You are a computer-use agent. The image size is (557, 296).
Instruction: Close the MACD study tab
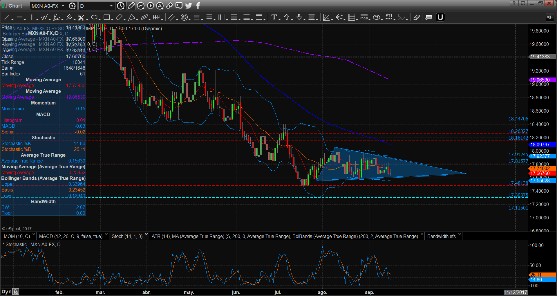coord(106,234)
